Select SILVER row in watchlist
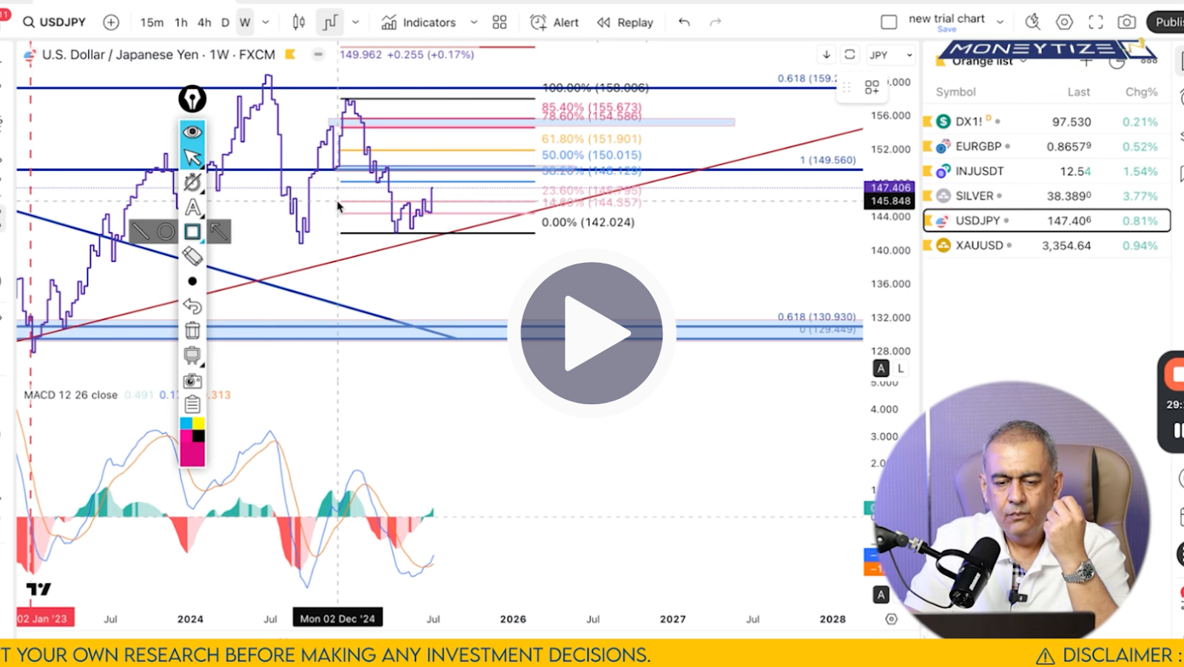This screenshot has width=1184, height=667. (1046, 196)
